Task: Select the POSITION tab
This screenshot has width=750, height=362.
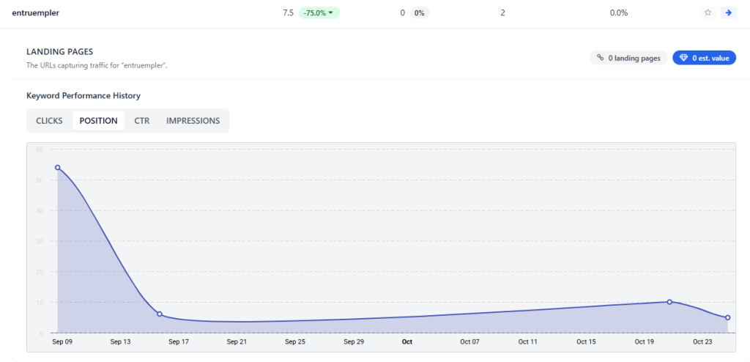Action: pos(98,121)
